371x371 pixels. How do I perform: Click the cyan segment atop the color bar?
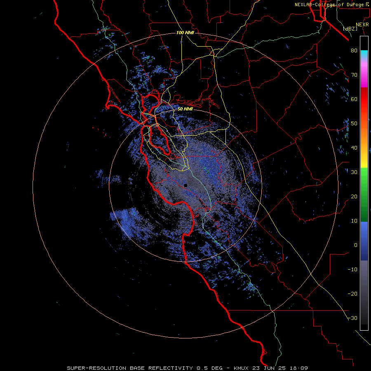click(364, 54)
